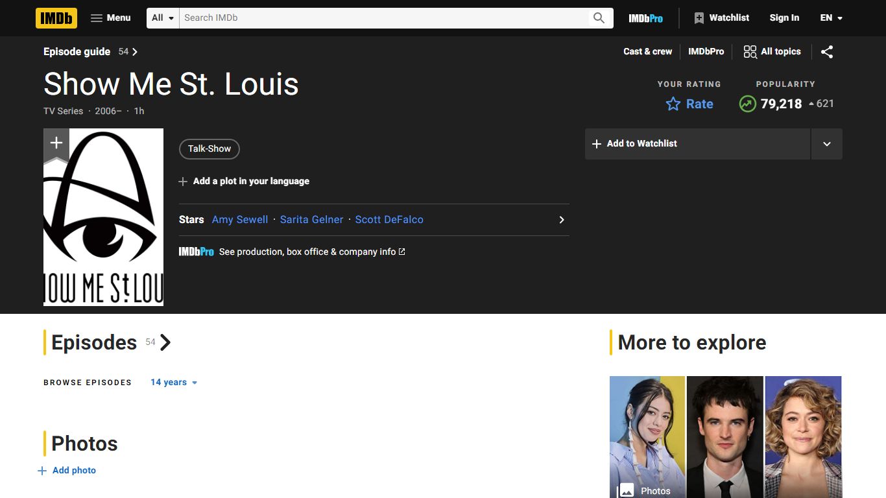The height and width of the screenshot is (498, 886).
Task: Rate the show with the star
Action: tap(689, 104)
